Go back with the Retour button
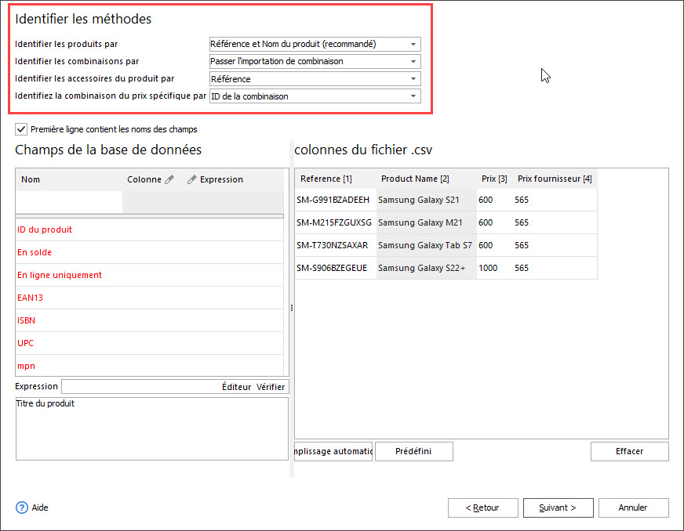Viewport: 684px width, 531px height. click(483, 508)
